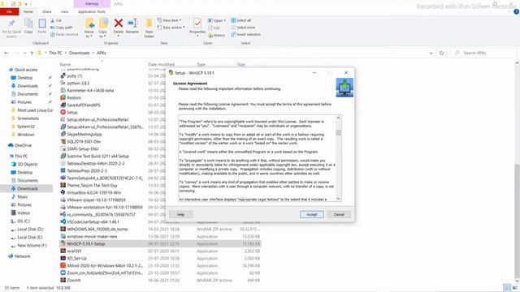Select OneDrive in navigation pane
Image resolution: width=520 pixels, height=292 pixels.
click(x=23, y=145)
